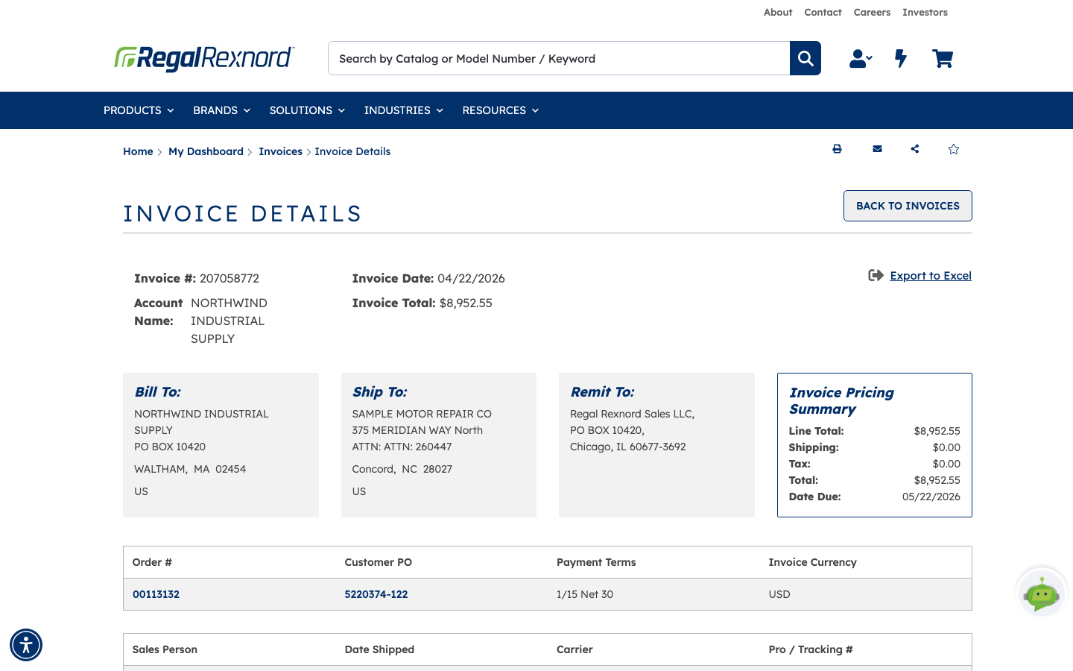Click Back to Invoices button
The width and height of the screenshot is (1073, 671).
point(908,206)
